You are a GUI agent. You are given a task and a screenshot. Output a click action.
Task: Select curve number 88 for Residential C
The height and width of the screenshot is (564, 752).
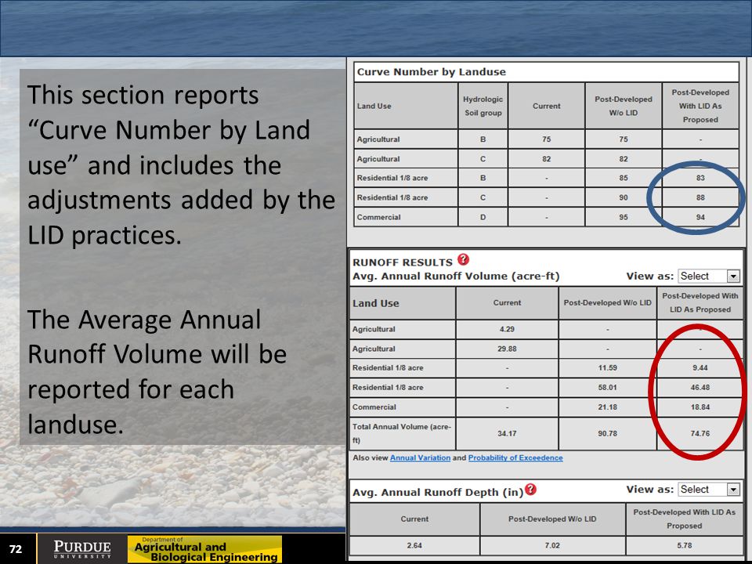(700, 197)
